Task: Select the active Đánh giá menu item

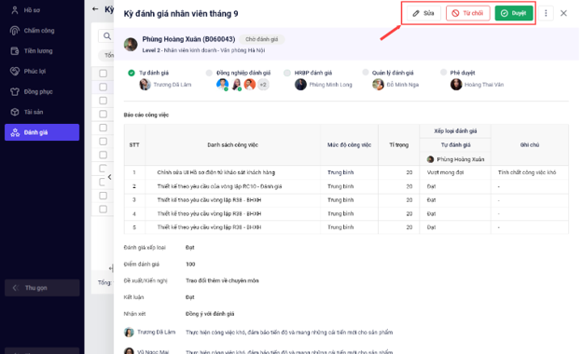Action: click(x=42, y=132)
